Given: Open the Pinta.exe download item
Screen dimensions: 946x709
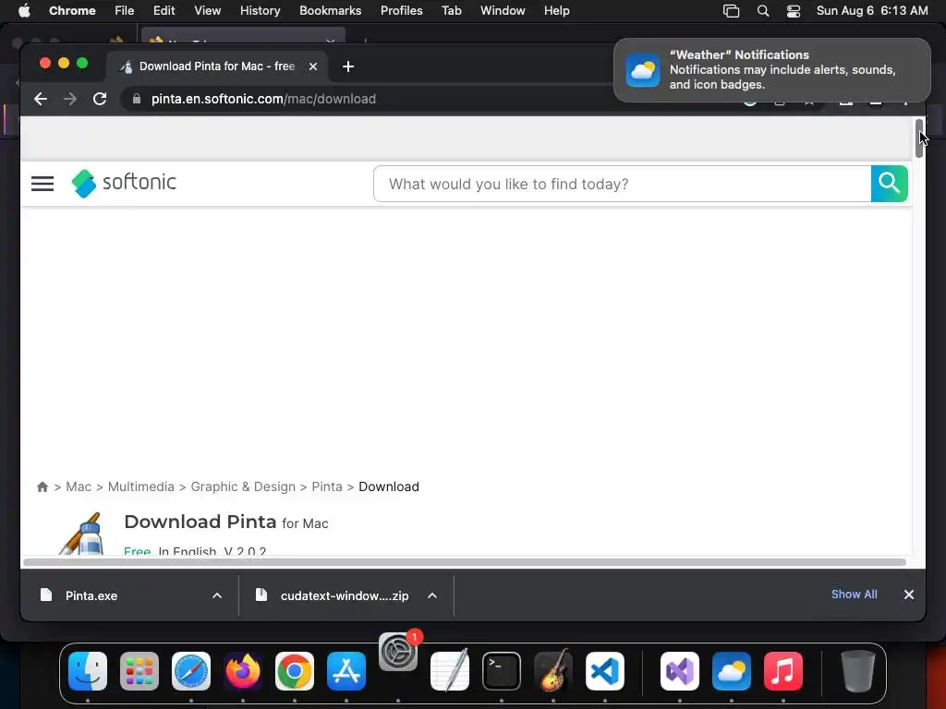Looking at the screenshot, I should [x=91, y=595].
